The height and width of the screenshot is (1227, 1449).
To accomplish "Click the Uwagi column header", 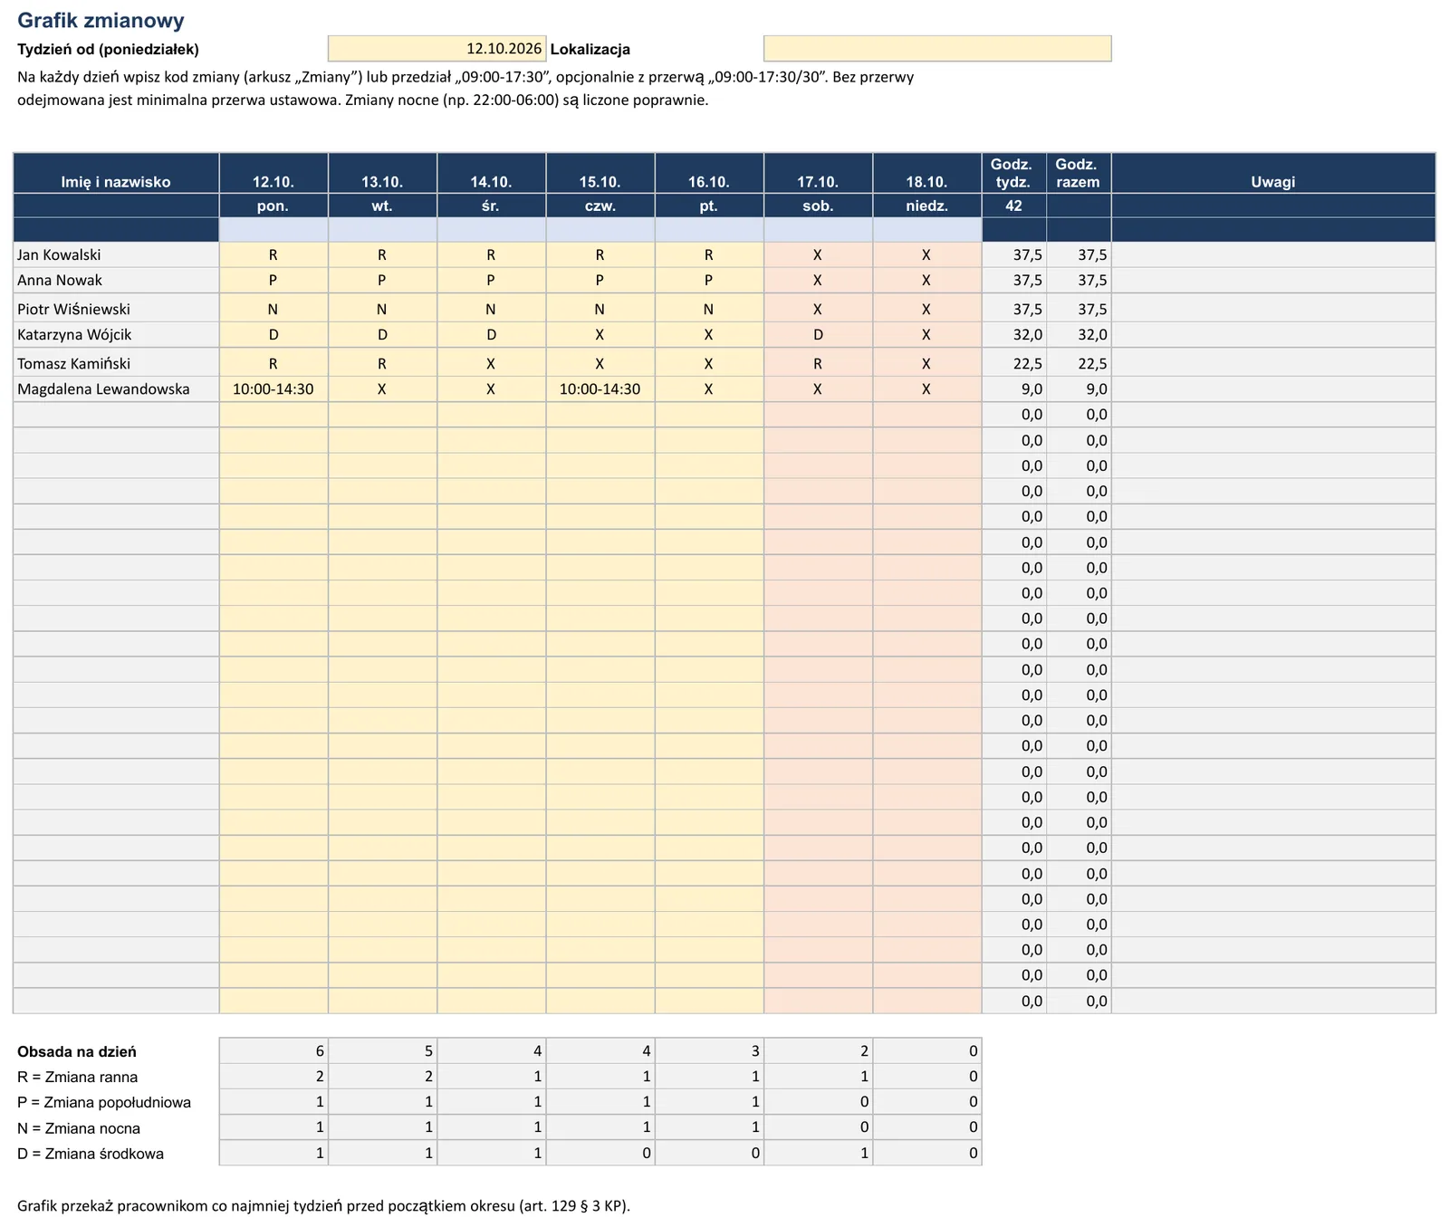I will [x=1273, y=174].
